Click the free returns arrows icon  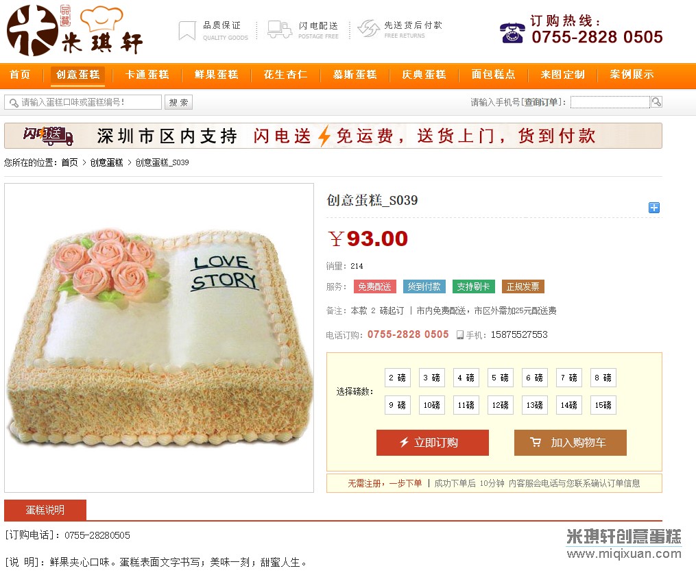pyautogui.click(x=368, y=29)
